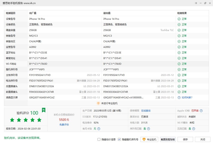Select CH/A(中国) in the 出厂值 column
Image resolution: width=213 pixels, height=145 pixels.
tap(35, 41)
